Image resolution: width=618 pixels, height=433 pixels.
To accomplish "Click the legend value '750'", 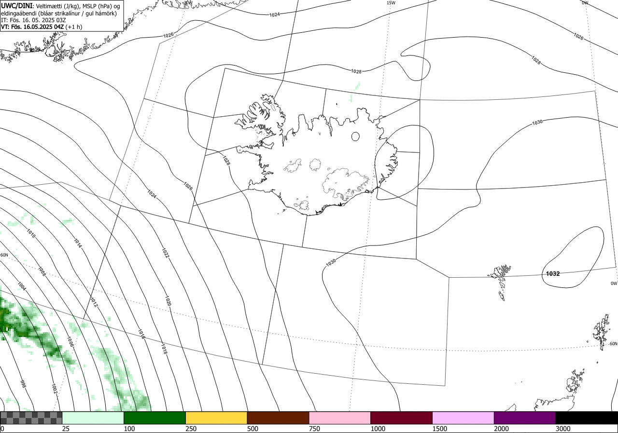I will pyautogui.click(x=314, y=429).
